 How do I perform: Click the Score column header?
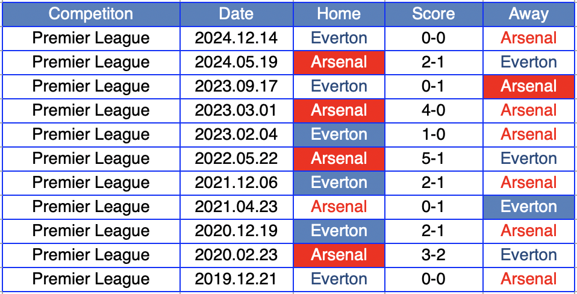point(433,14)
